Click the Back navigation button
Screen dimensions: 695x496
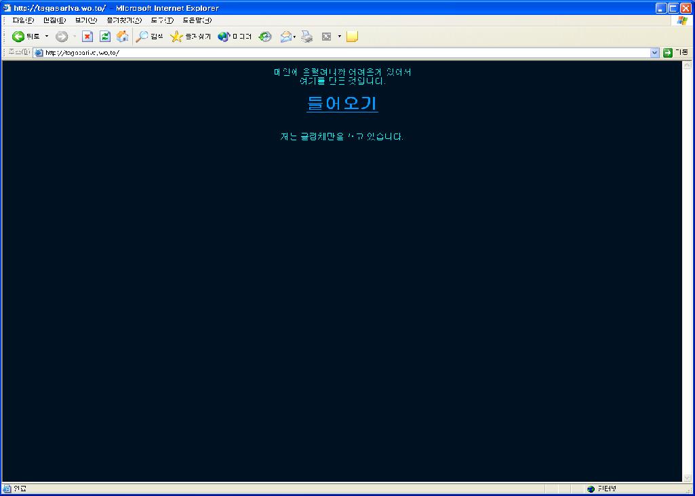[26, 37]
